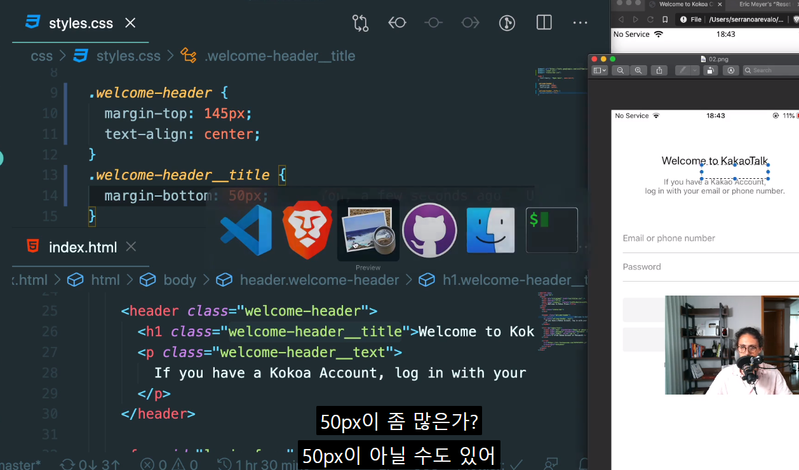The image size is (799, 470).
Task: Click Email or phone number field in Preview image
Action: (x=711, y=239)
